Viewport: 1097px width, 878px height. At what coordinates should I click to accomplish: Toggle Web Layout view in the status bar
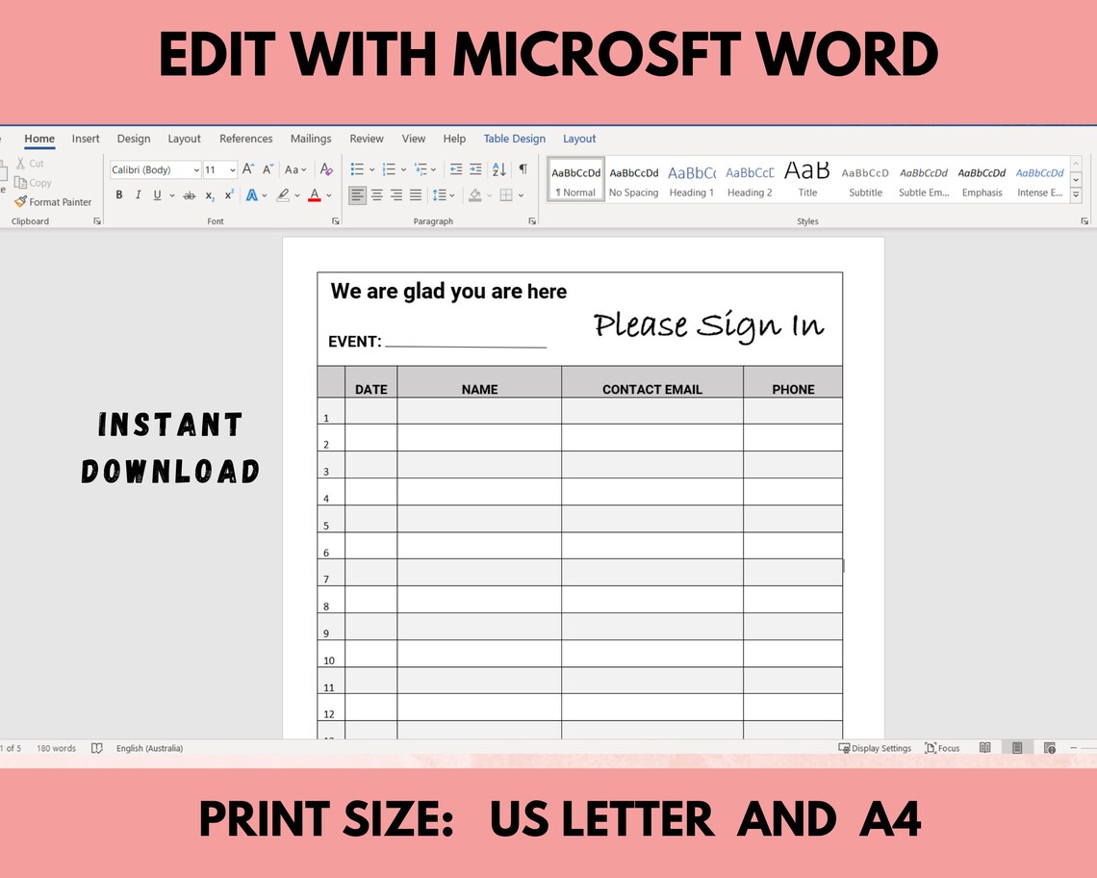point(1049,747)
